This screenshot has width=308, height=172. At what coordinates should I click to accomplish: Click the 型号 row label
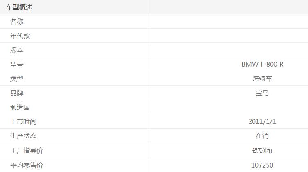[x=17, y=65]
